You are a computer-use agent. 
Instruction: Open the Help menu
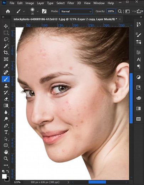pos(111,3)
